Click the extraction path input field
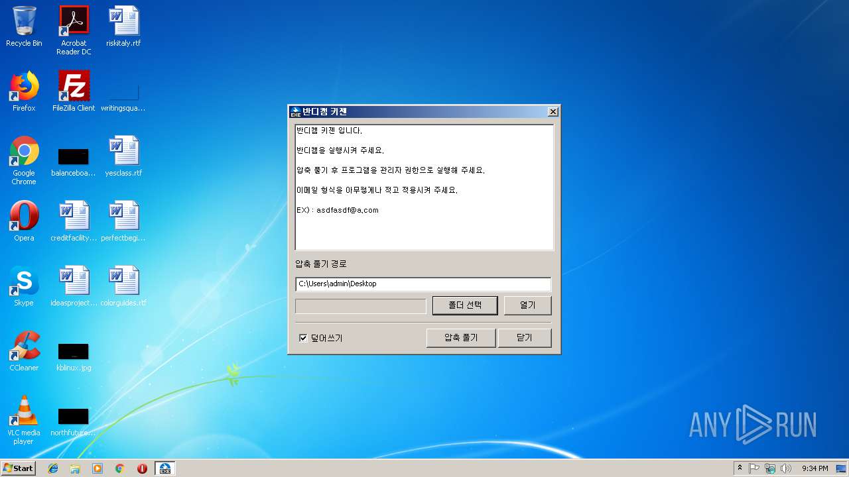849x477 pixels. point(423,284)
